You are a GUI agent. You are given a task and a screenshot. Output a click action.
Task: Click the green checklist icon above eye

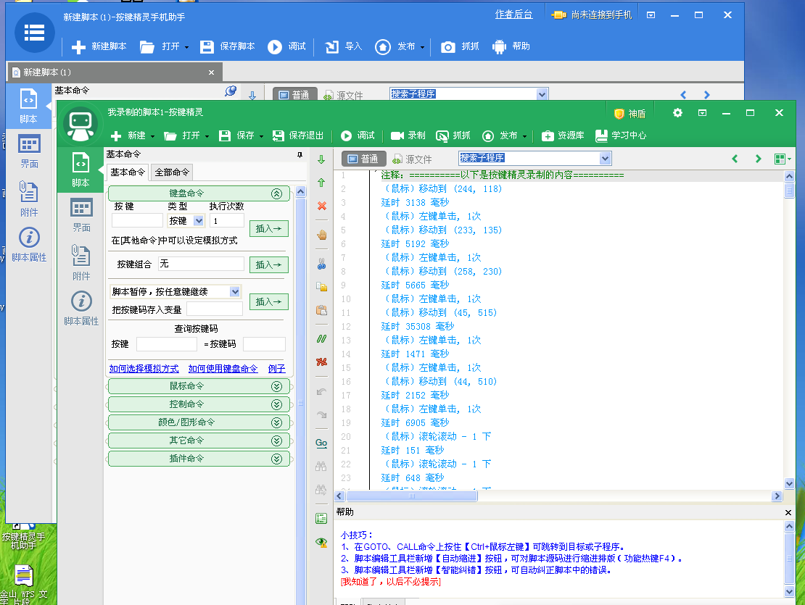tap(321, 519)
